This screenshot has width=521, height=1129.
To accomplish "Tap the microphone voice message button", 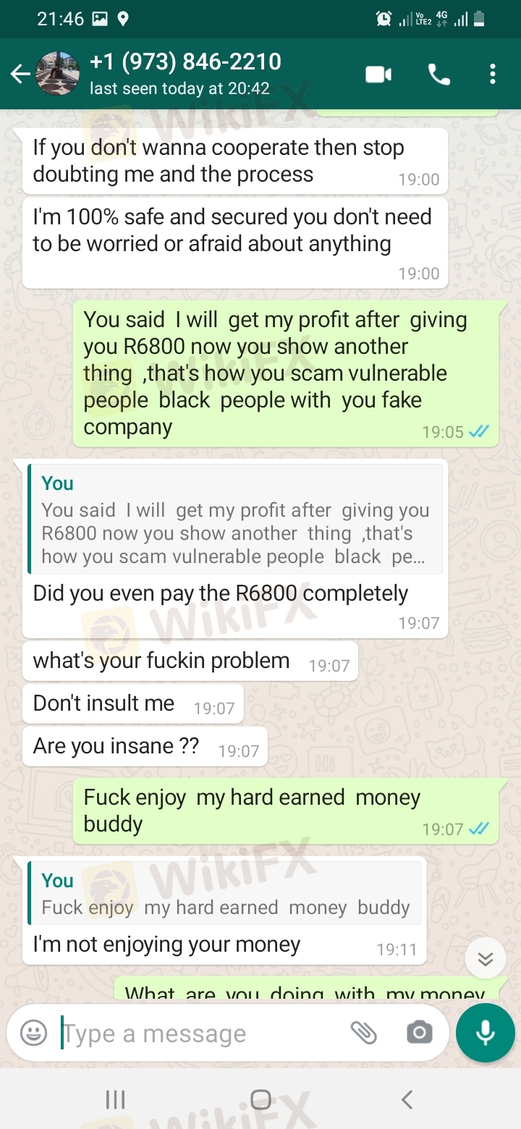I will pos(486,1033).
